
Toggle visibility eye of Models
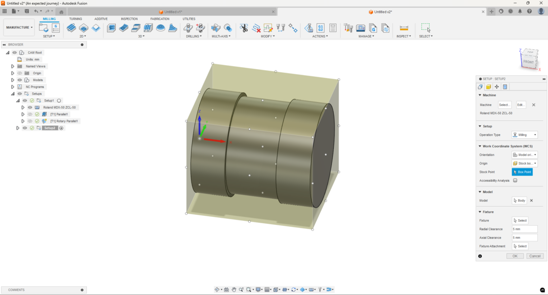coord(20,80)
